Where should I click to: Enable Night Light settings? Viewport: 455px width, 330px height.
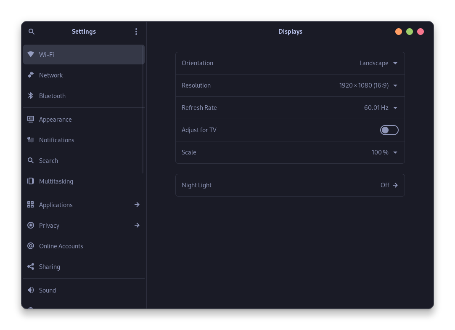[x=290, y=185]
